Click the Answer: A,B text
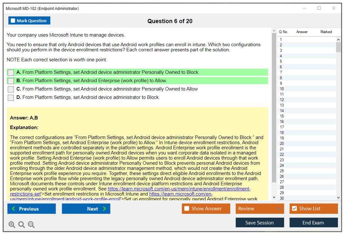This screenshot has width=346, height=236. pyautogui.click(x=24, y=118)
